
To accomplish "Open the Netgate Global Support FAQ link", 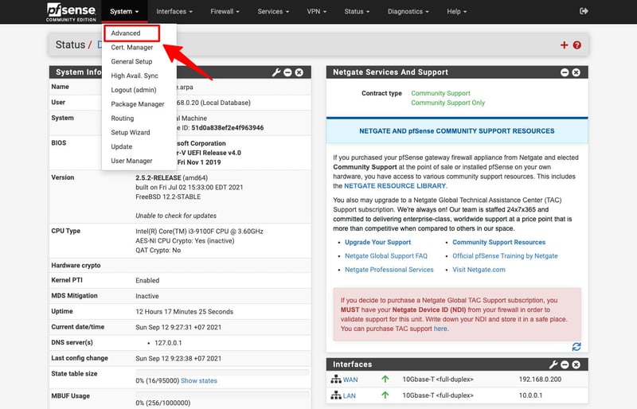I will [385, 256].
